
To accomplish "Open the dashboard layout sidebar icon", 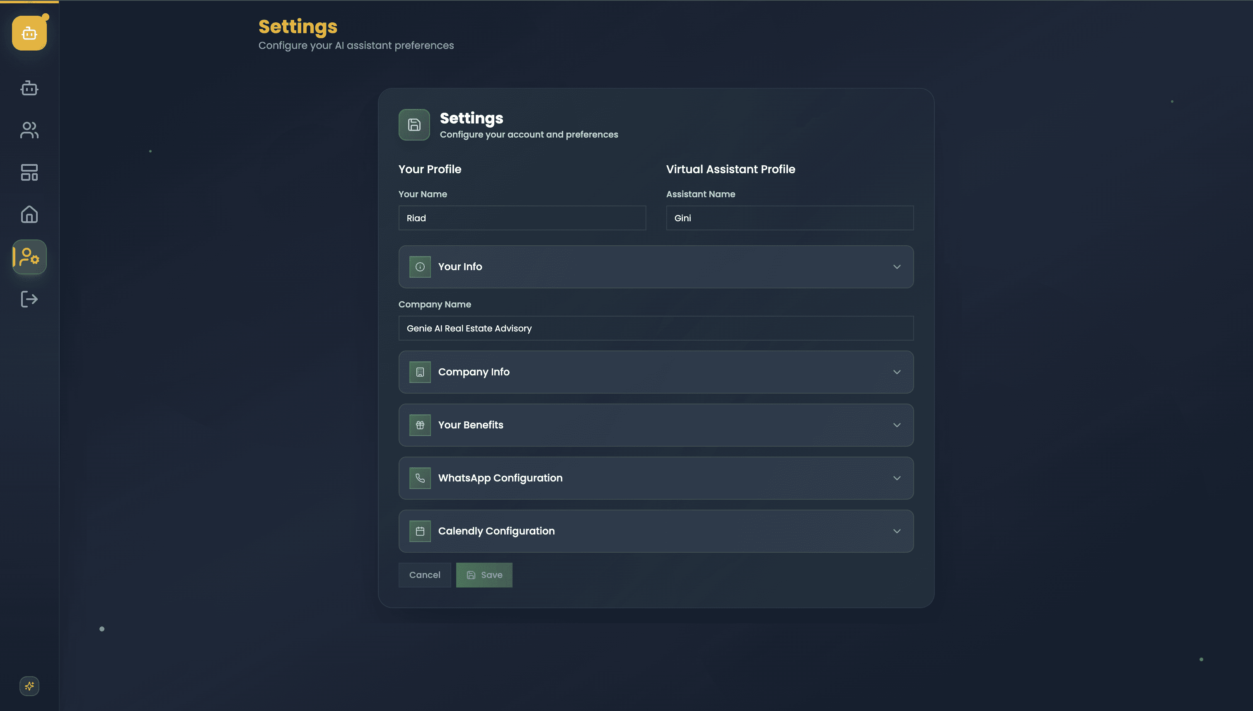I will (29, 172).
